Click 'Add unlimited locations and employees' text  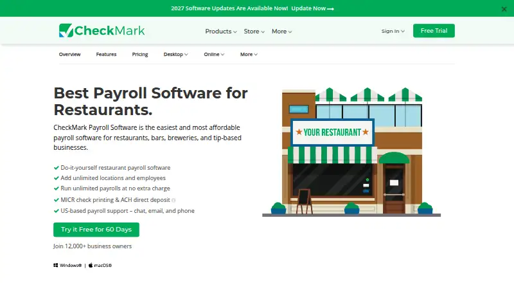point(113,178)
